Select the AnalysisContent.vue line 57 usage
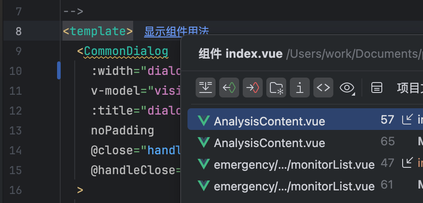 (269, 120)
